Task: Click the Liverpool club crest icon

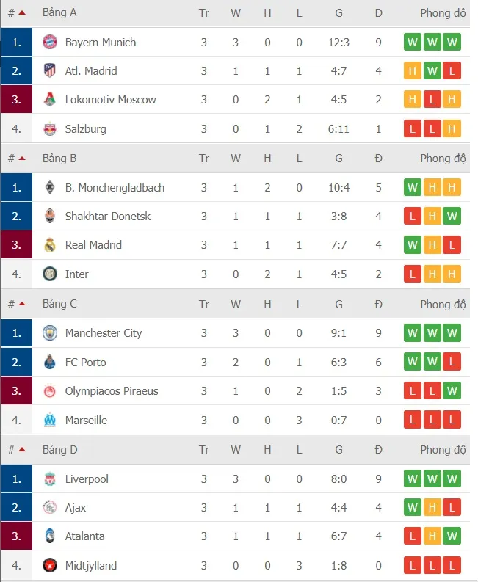Action: click(x=49, y=479)
